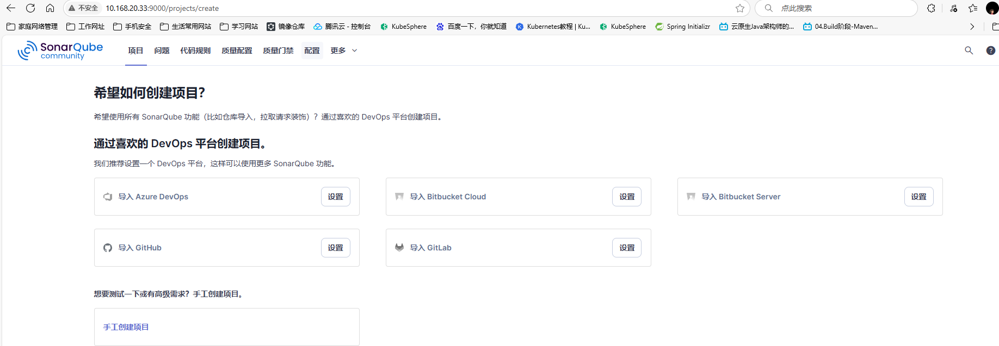Switch to 问题 tab

(162, 51)
